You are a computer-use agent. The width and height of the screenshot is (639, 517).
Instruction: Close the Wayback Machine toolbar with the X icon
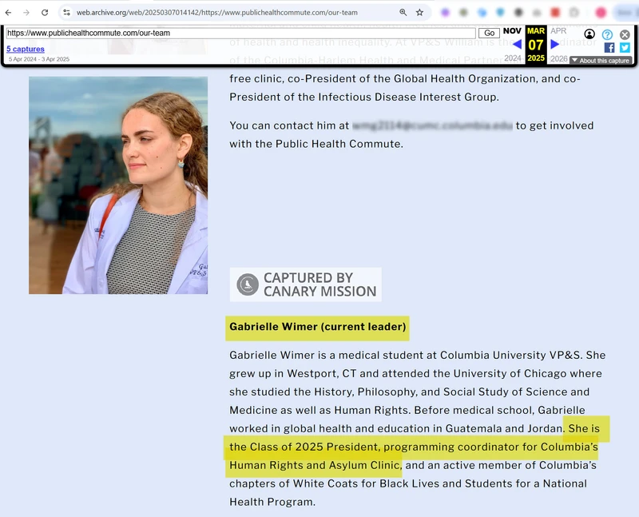coord(625,34)
